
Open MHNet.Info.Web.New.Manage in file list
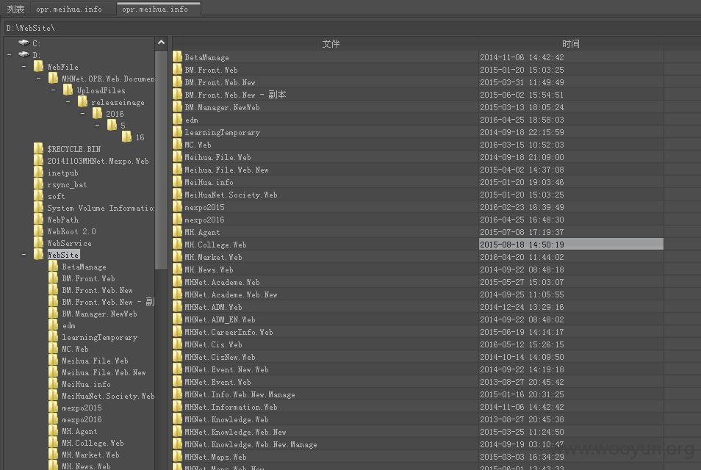pos(240,394)
